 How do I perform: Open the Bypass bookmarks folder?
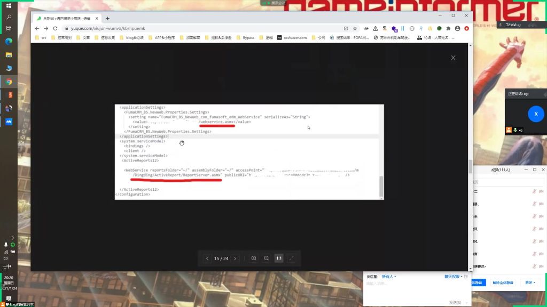coord(245,38)
